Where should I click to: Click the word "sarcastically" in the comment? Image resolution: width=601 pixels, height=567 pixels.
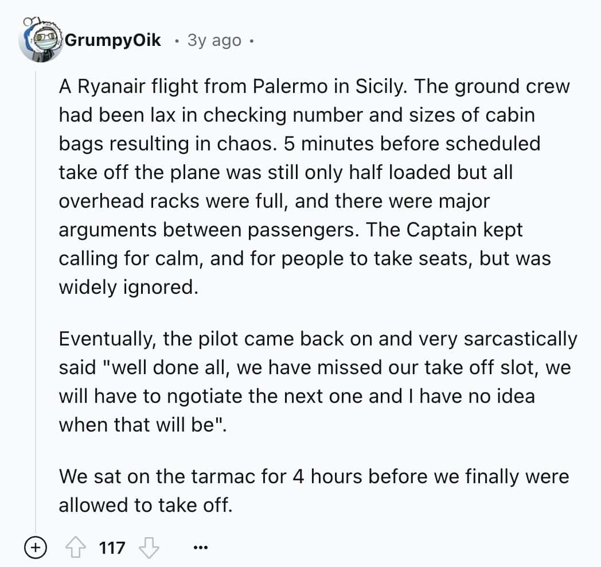[x=521, y=339]
